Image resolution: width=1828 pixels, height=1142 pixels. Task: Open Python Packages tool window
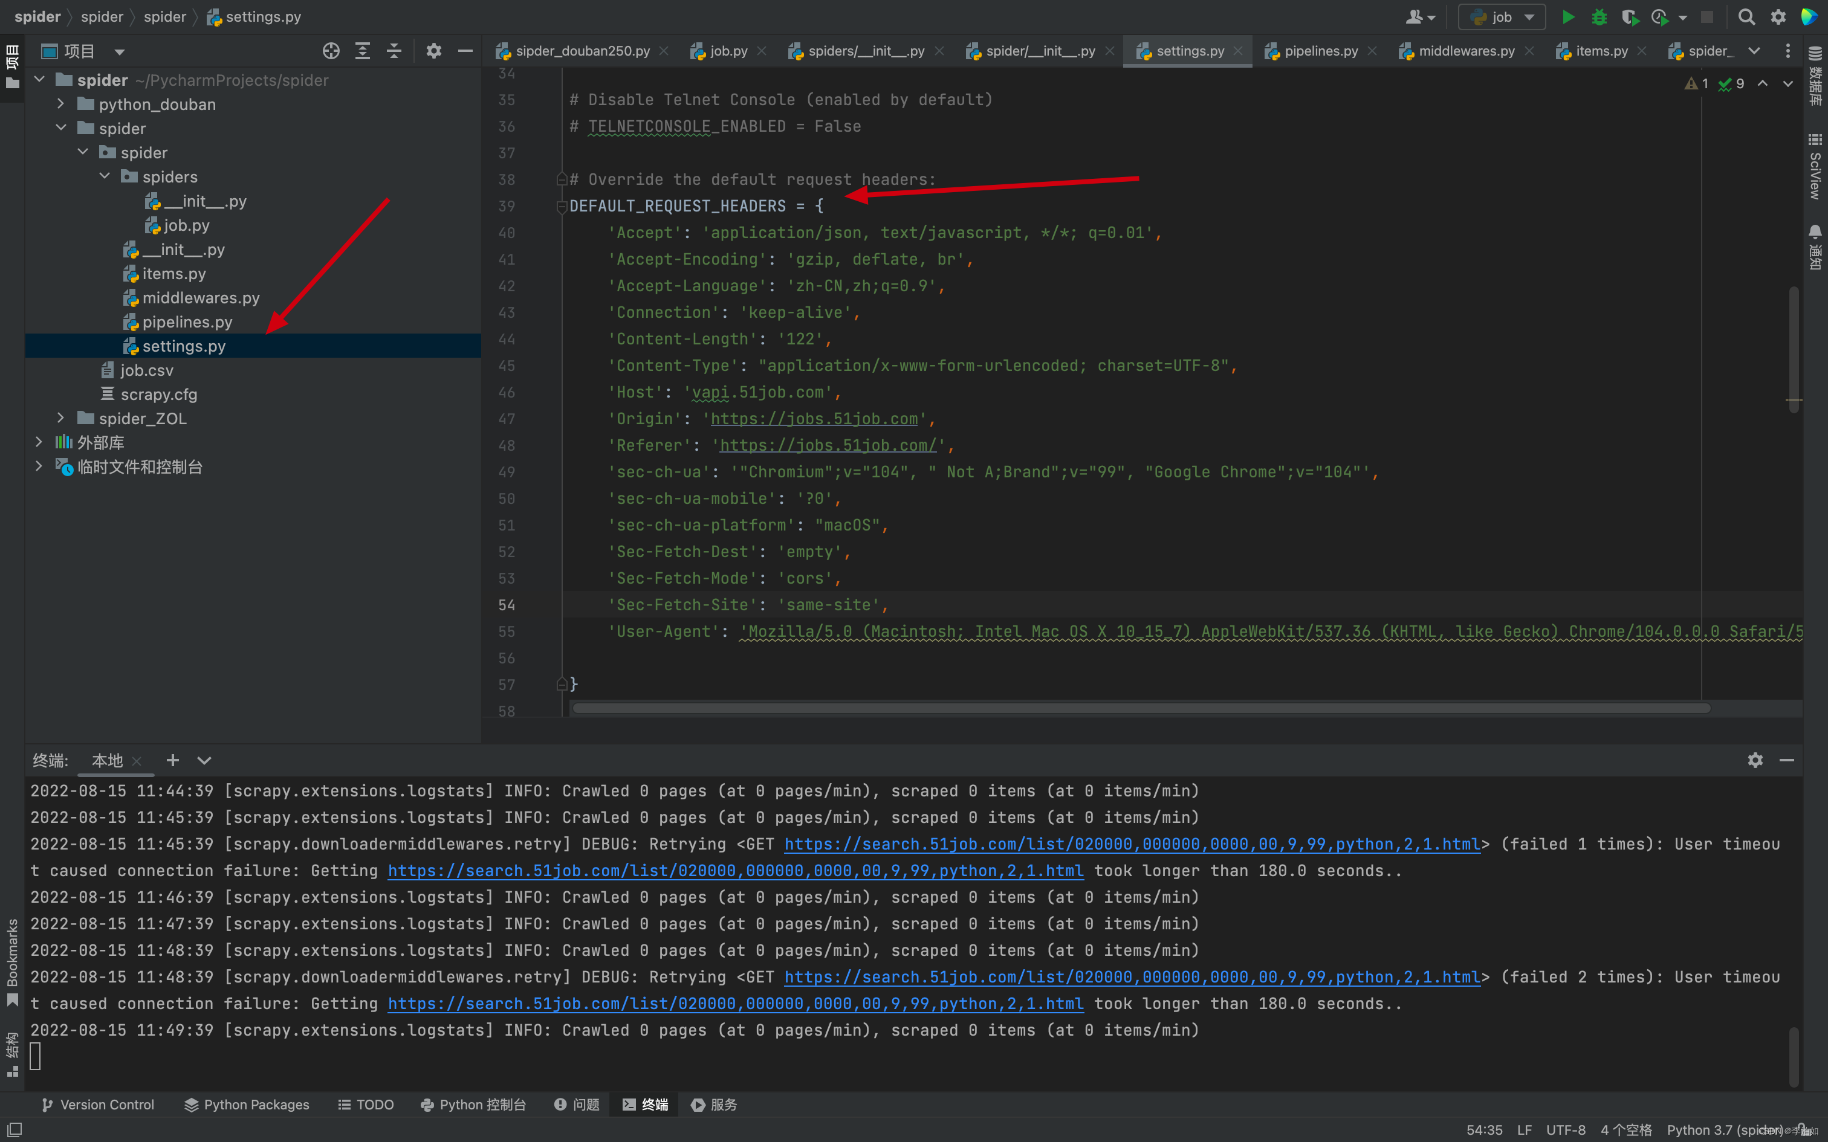click(247, 1105)
